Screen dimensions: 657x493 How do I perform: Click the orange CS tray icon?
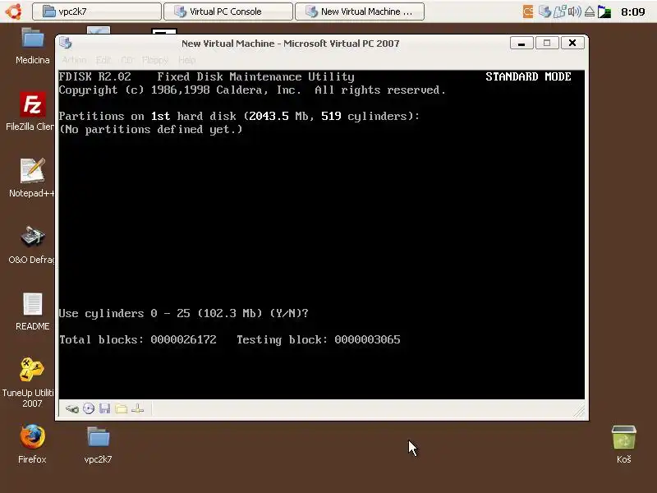coord(528,12)
